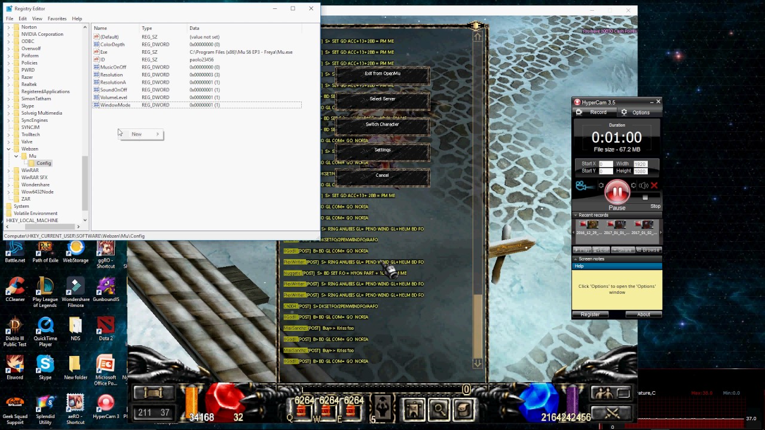This screenshot has width=765, height=430.
Task: Open the Microsoft Office desktop icon
Action: coord(106,371)
